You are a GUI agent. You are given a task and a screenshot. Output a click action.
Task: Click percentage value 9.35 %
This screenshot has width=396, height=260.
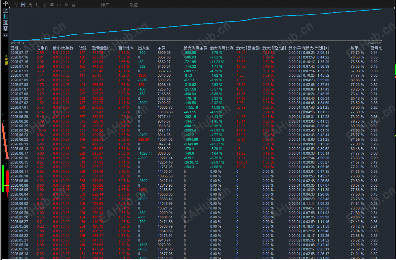[x=124, y=240]
